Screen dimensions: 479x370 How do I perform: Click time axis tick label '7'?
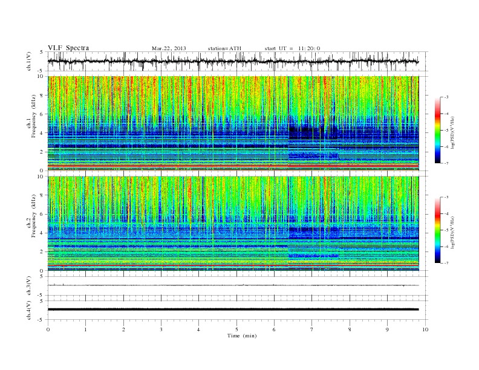point(311,329)
